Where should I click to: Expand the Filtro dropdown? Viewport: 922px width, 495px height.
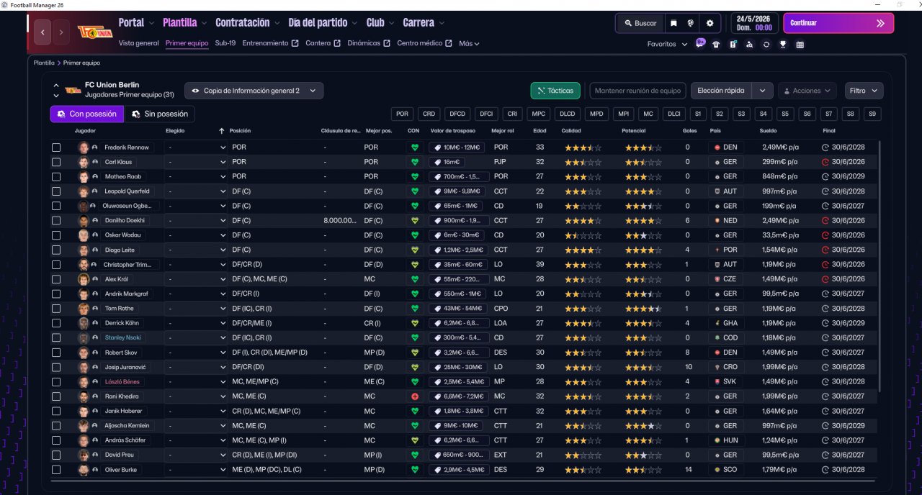(x=864, y=91)
